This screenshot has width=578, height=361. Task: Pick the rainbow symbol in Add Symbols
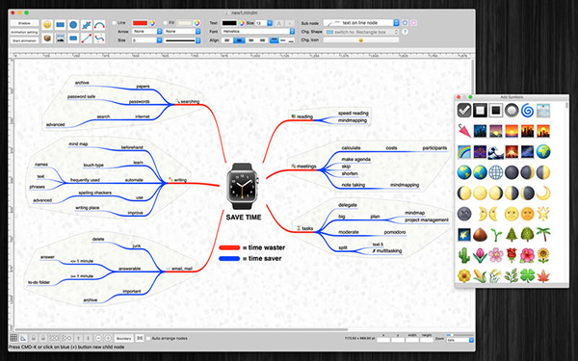coord(464,151)
